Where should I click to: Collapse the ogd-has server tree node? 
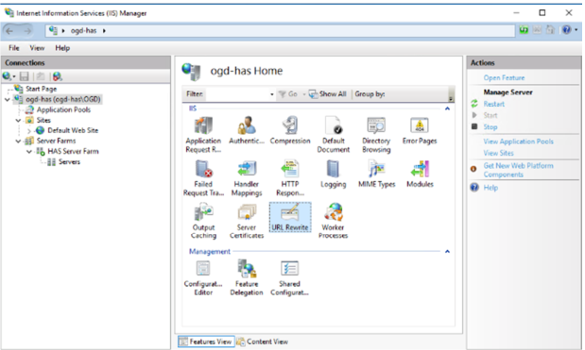8,99
